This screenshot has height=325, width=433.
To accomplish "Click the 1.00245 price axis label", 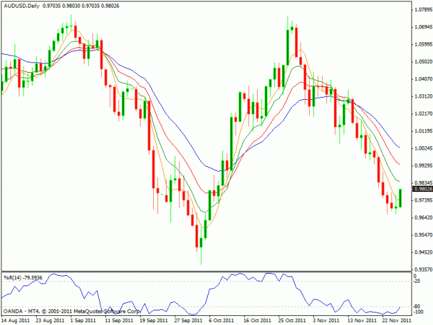I will [x=423, y=148].
